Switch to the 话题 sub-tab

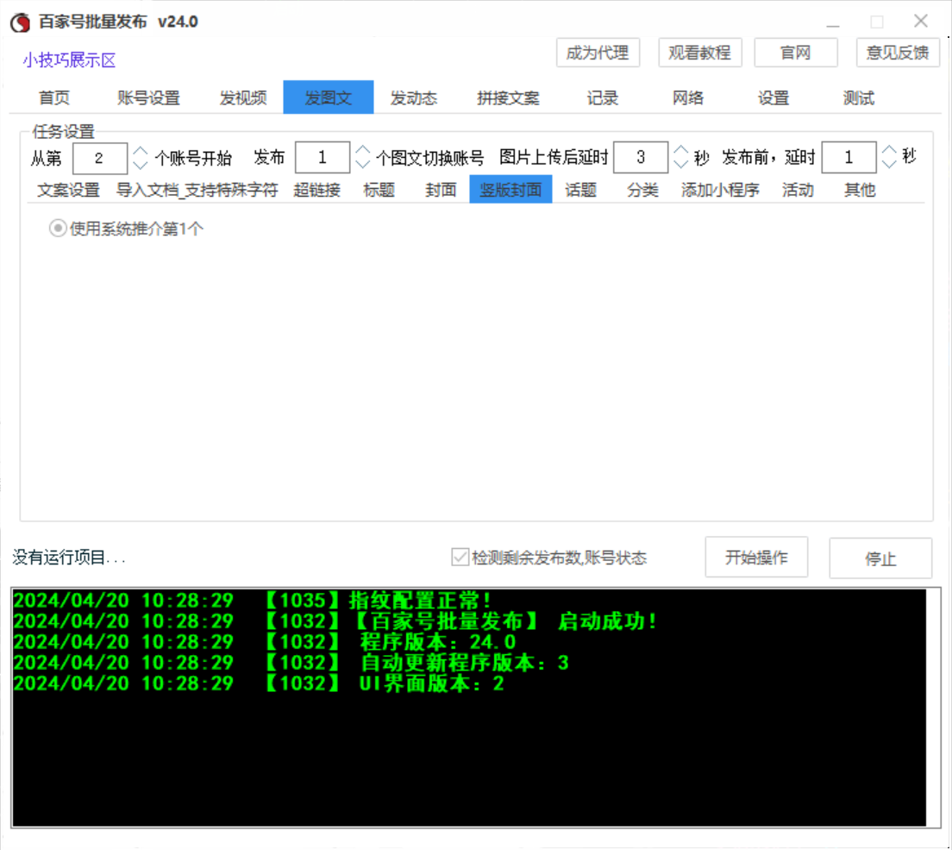(x=580, y=190)
